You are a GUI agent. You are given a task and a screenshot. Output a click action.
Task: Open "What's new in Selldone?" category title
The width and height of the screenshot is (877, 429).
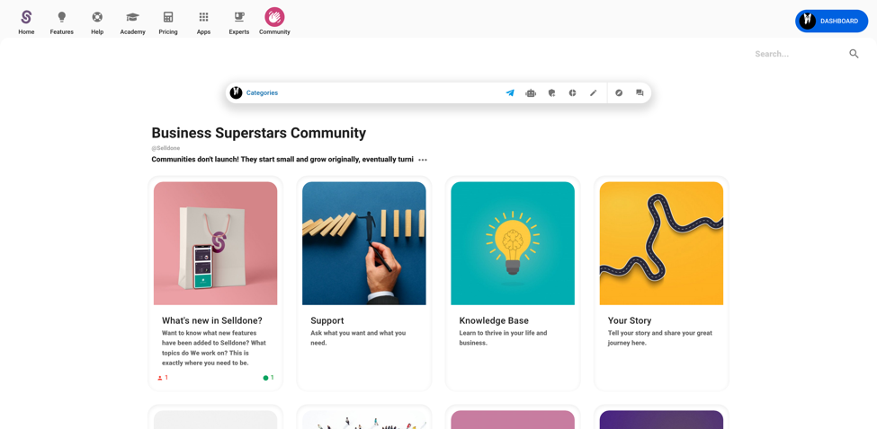click(212, 320)
